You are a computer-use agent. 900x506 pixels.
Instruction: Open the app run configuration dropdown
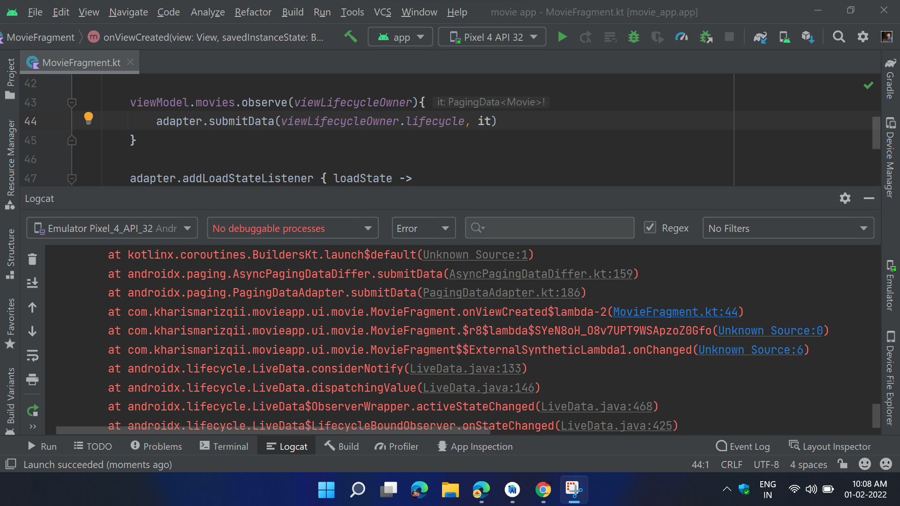[401, 37]
